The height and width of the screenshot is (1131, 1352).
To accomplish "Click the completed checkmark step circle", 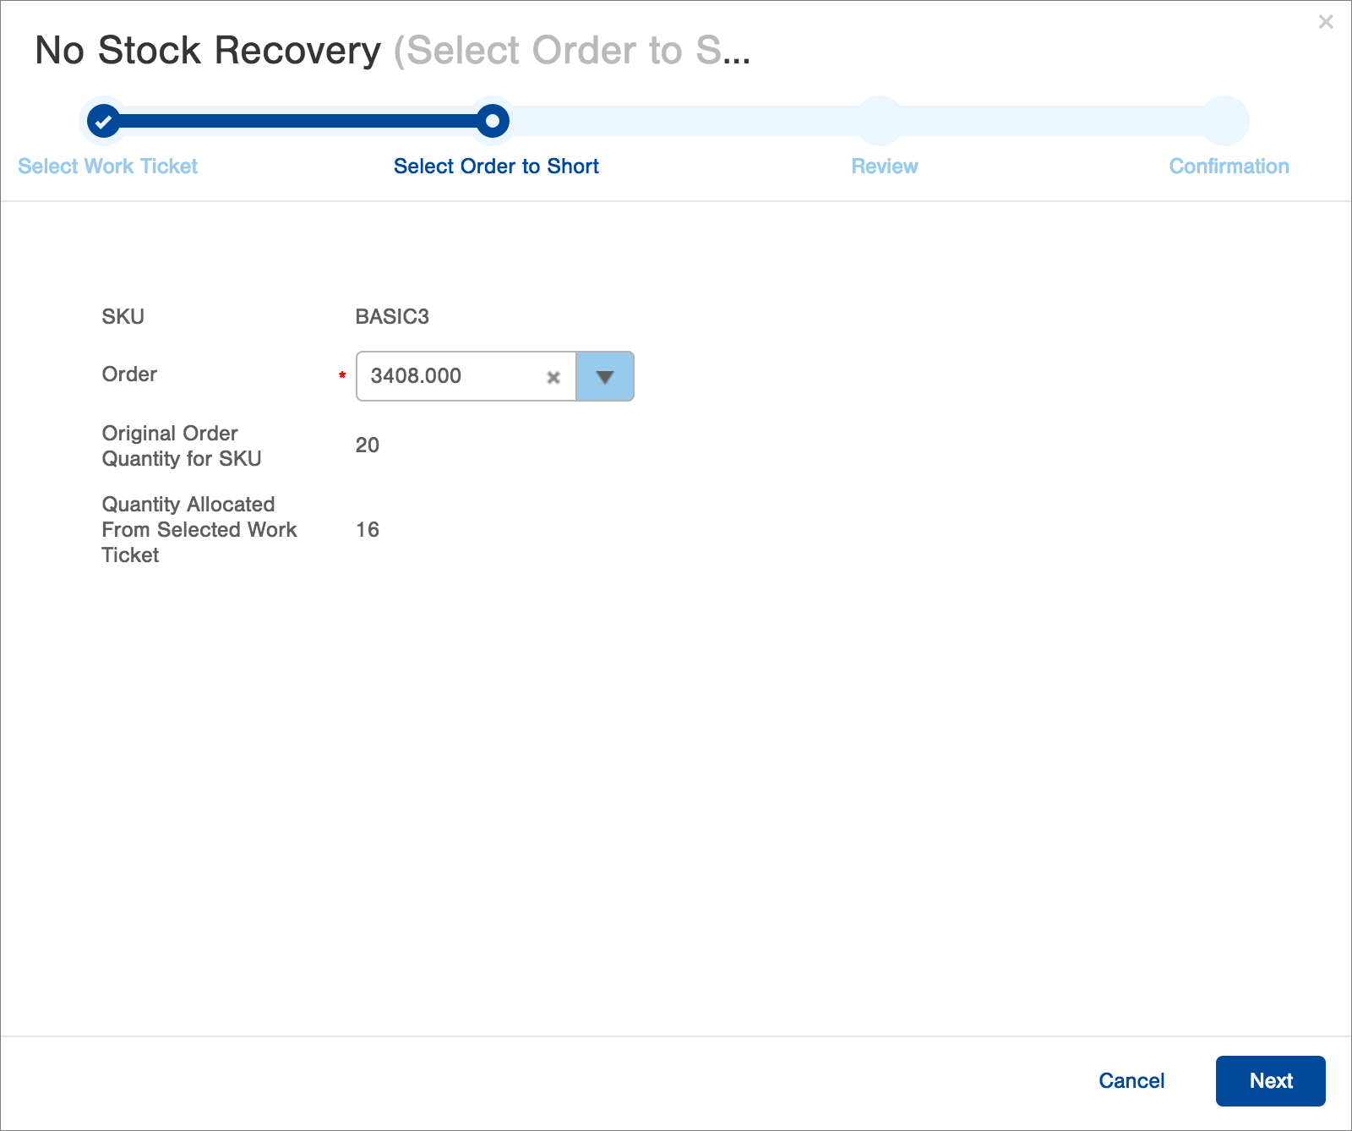I will click(103, 121).
